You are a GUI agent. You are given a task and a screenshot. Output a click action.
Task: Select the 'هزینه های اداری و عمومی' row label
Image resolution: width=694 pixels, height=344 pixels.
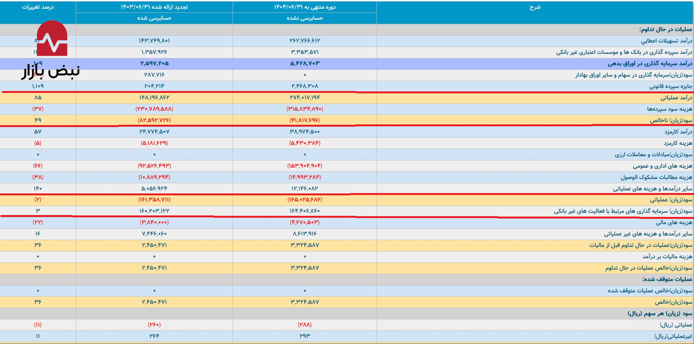click(662, 166)
